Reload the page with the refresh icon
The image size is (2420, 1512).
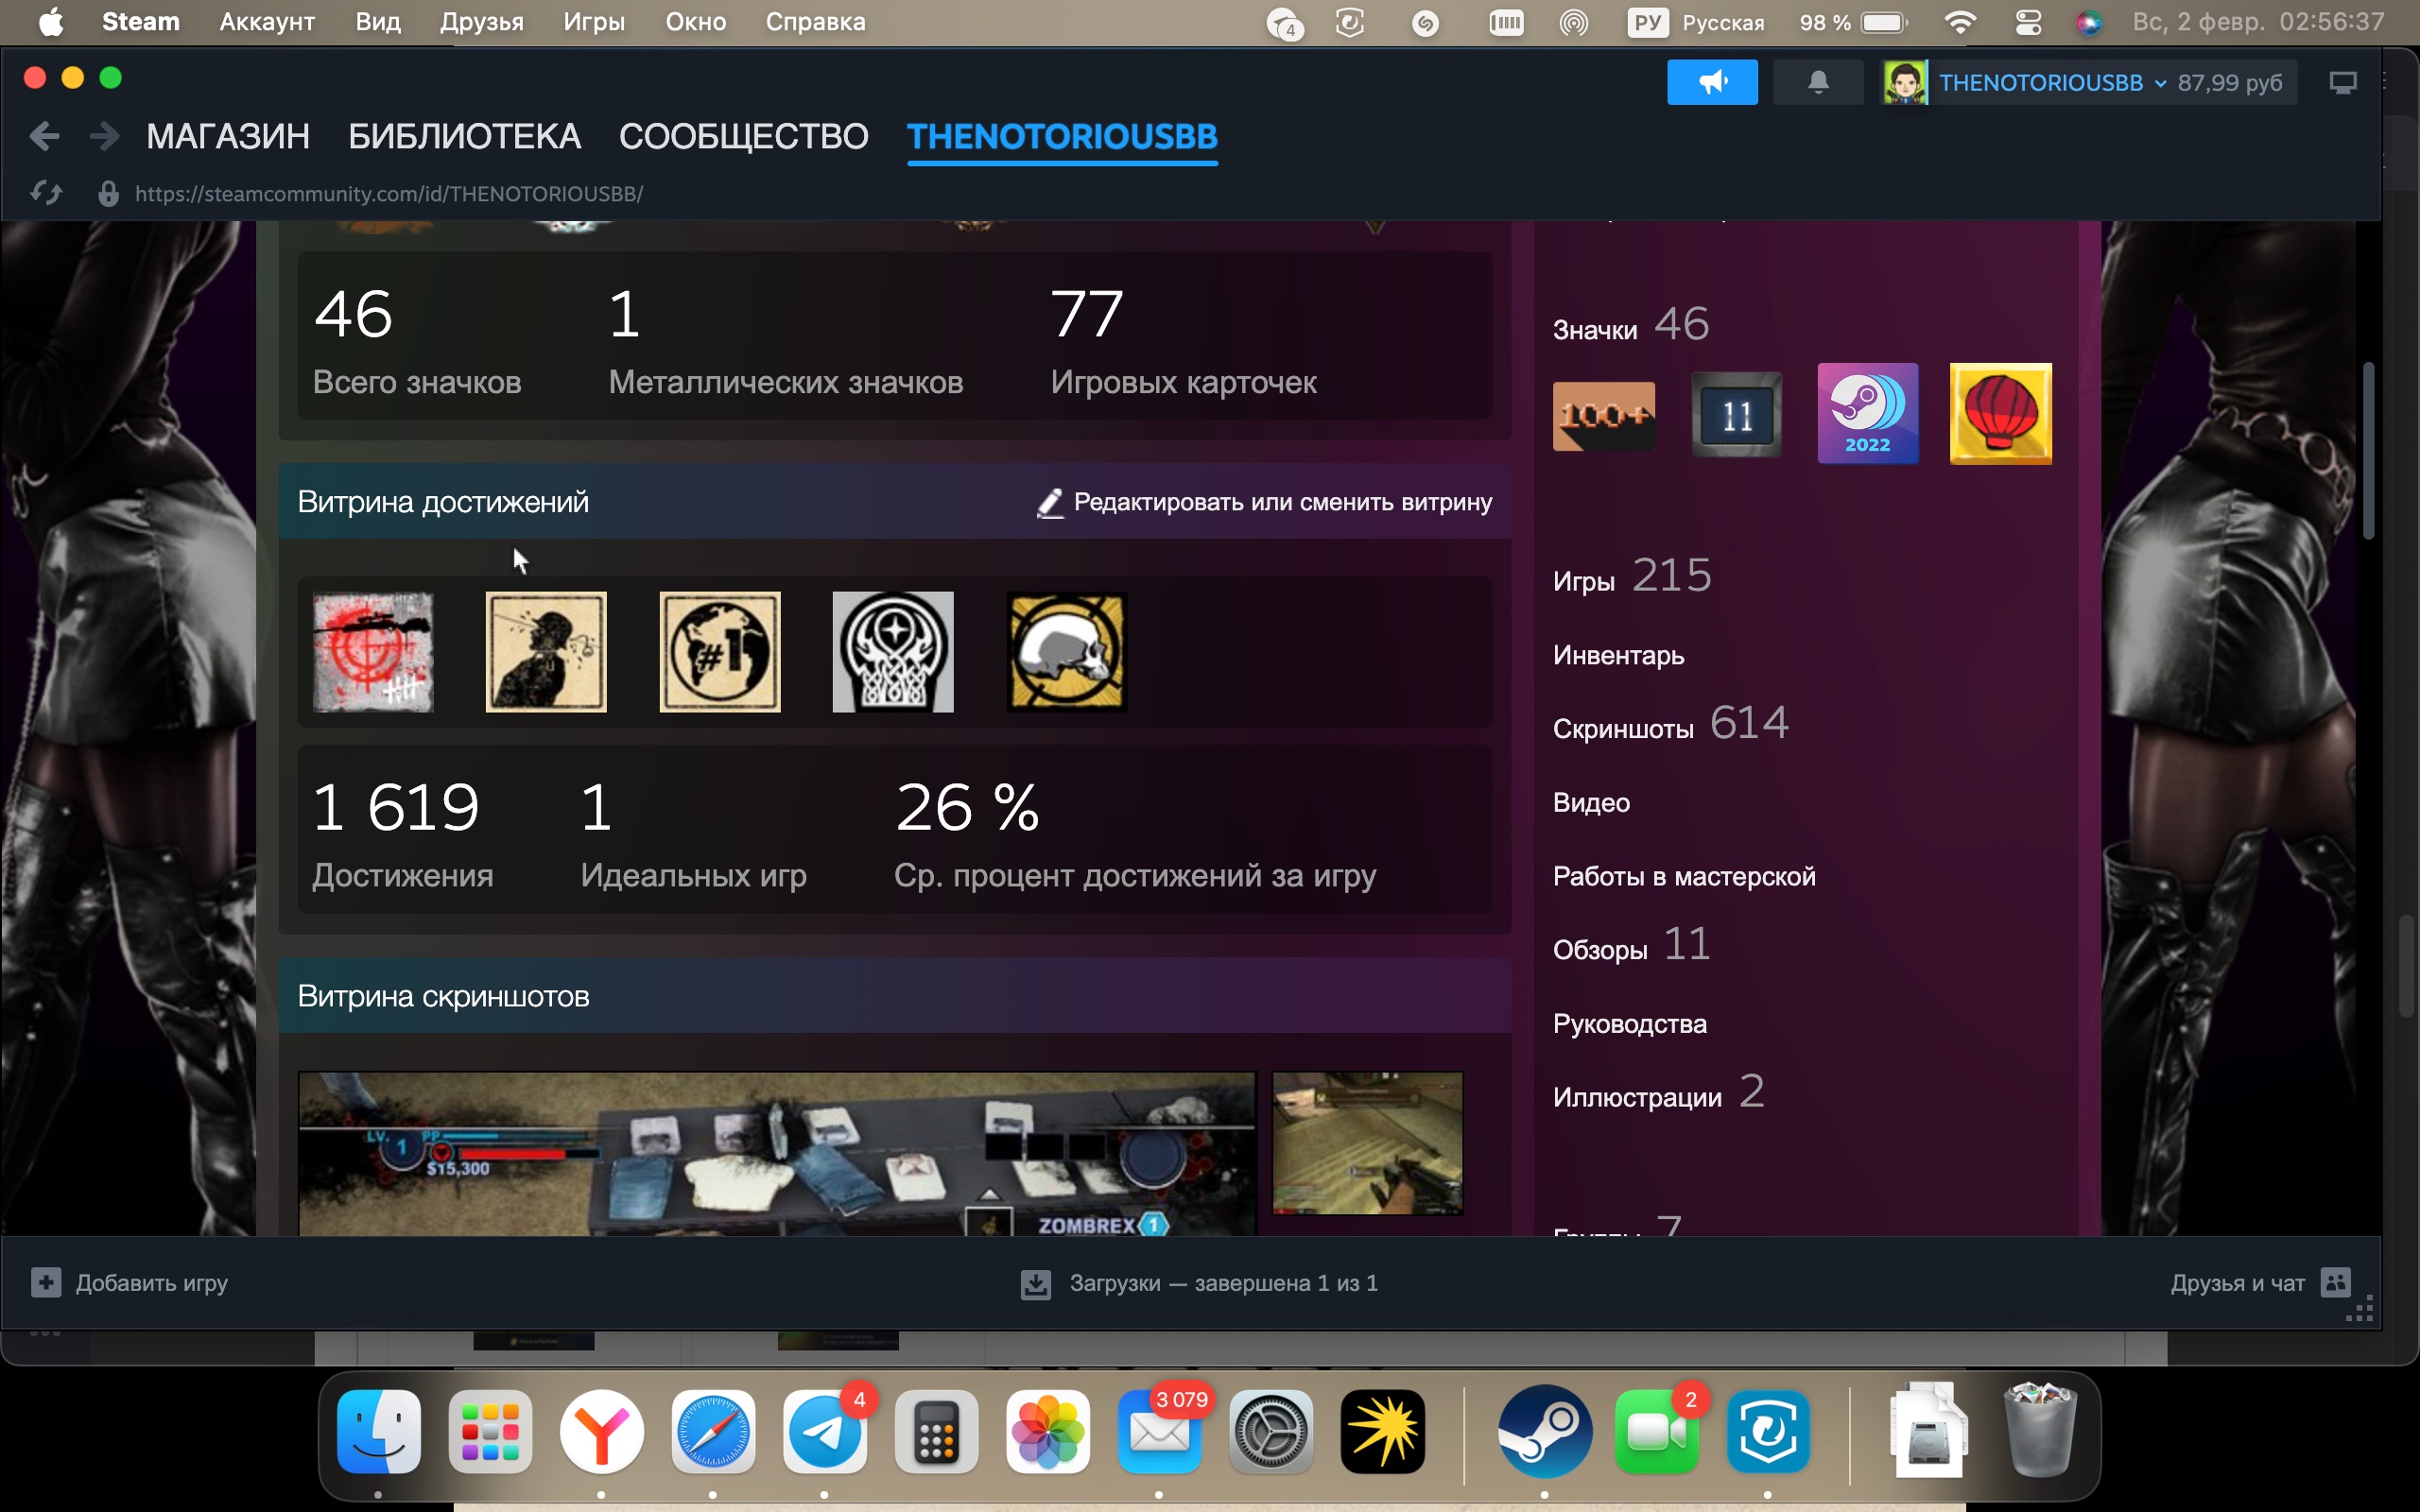pyautogui.click(x=46, y=193)
